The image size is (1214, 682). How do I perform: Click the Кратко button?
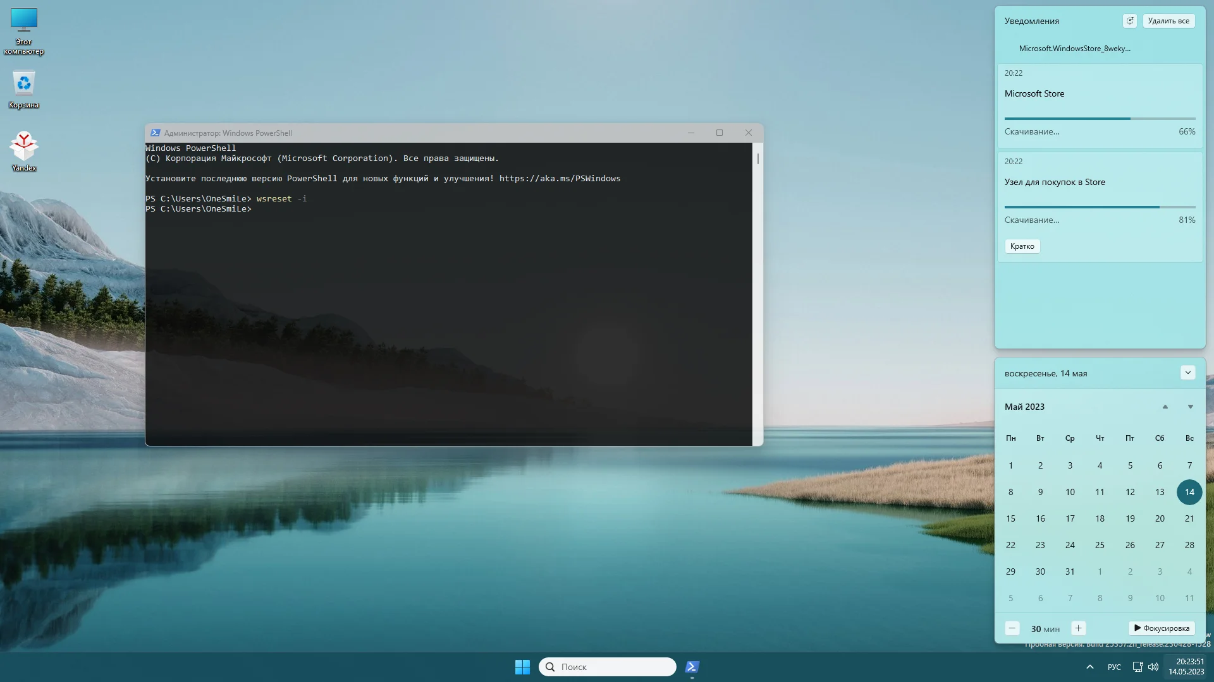coord(1022,246)
